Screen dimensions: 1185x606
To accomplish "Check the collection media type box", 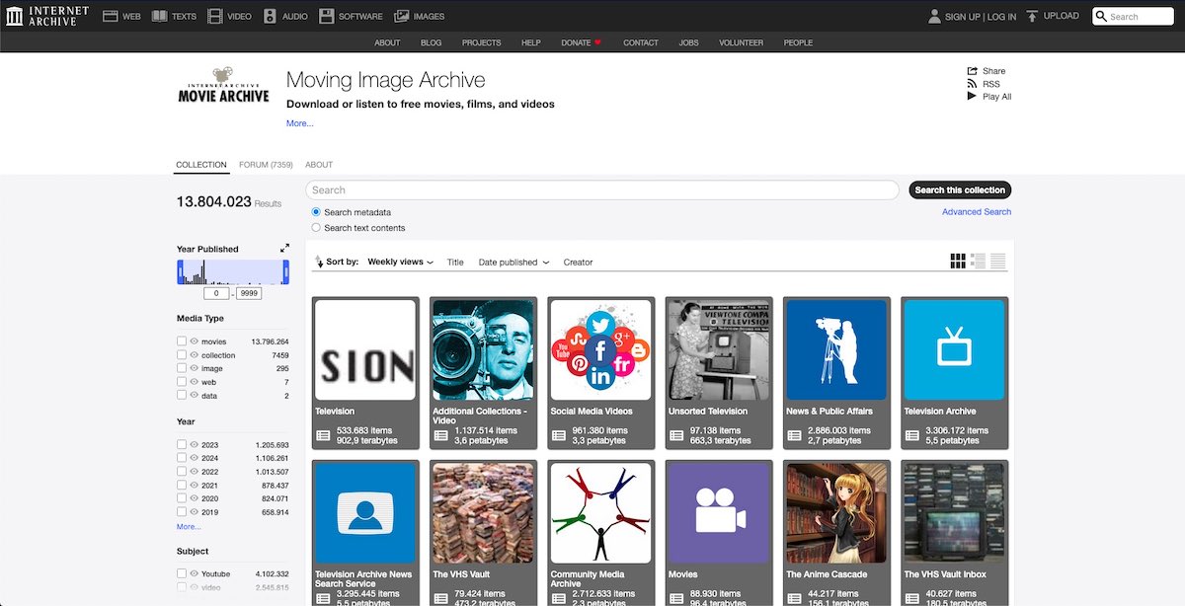I will point(182,355).
